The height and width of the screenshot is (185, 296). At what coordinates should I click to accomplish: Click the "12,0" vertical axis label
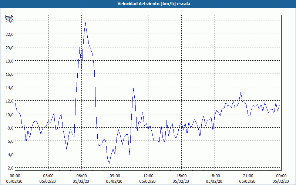pos(10,101)
